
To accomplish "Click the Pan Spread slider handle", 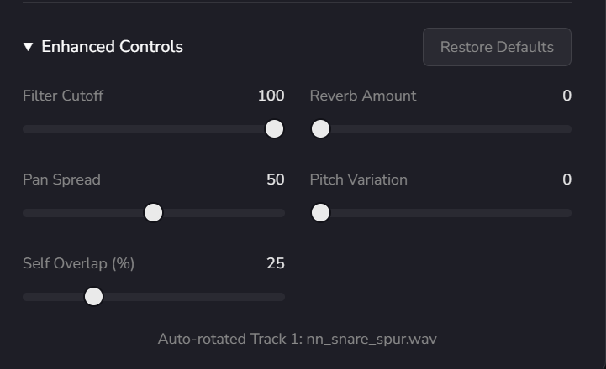I will (x=153, y=213).
